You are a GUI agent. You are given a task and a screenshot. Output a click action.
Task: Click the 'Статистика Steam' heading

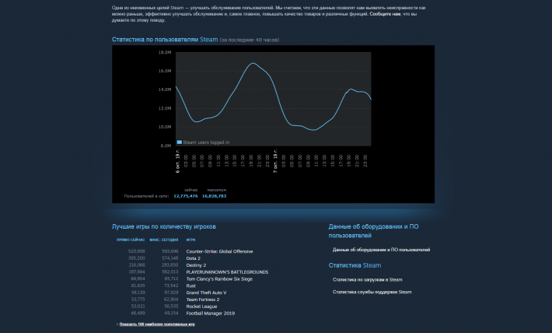pyautogui.click(x=355, y=265)
